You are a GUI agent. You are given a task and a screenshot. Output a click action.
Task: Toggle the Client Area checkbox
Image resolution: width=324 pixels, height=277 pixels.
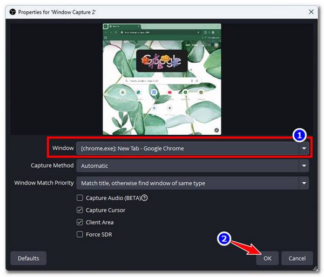pyautogui.click(x=80, y=222)
